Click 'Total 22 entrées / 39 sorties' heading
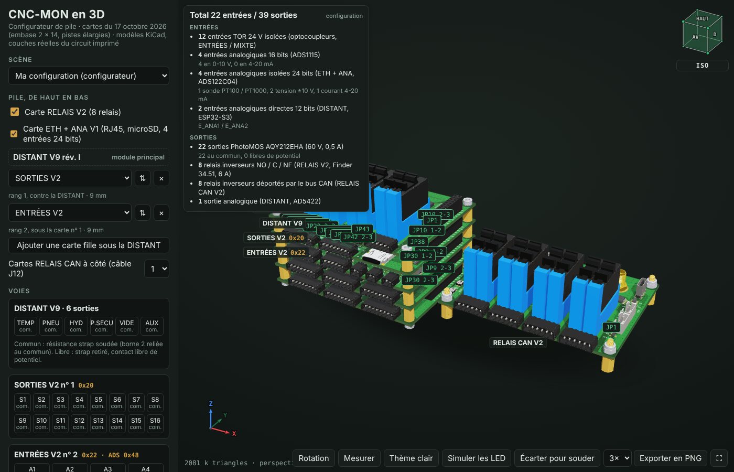The image size is (734, 472). click(x=243, y=15)
